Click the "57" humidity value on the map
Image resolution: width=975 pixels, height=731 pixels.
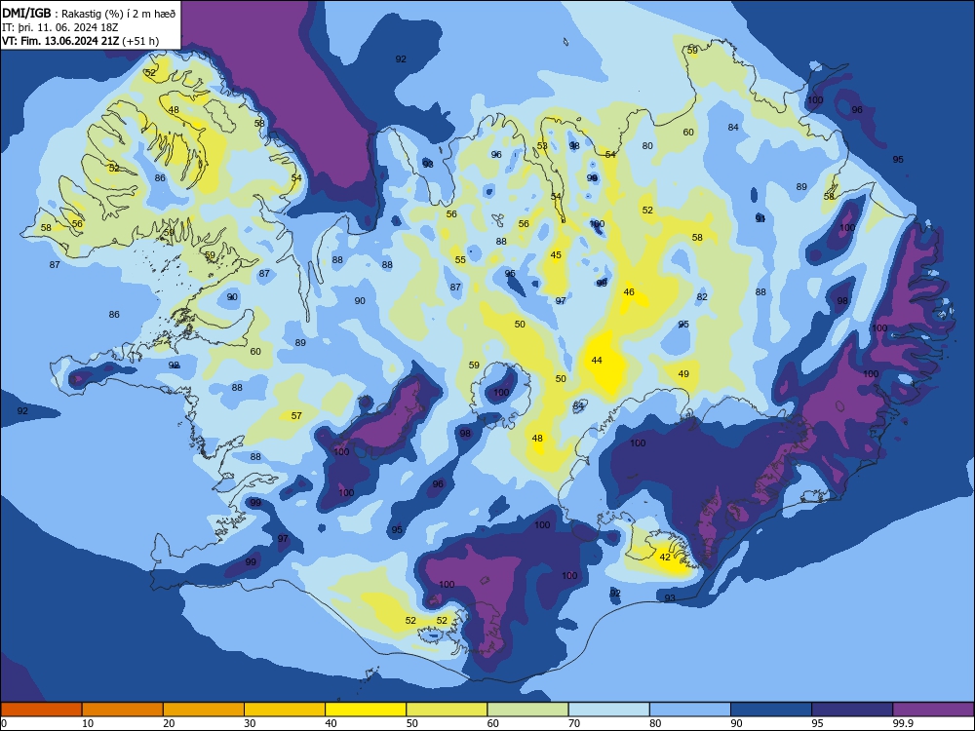click(296, 416)
